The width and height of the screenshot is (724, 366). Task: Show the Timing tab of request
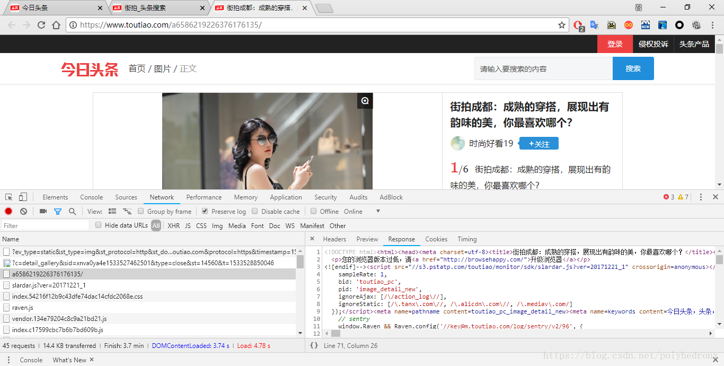coord(467,239)
